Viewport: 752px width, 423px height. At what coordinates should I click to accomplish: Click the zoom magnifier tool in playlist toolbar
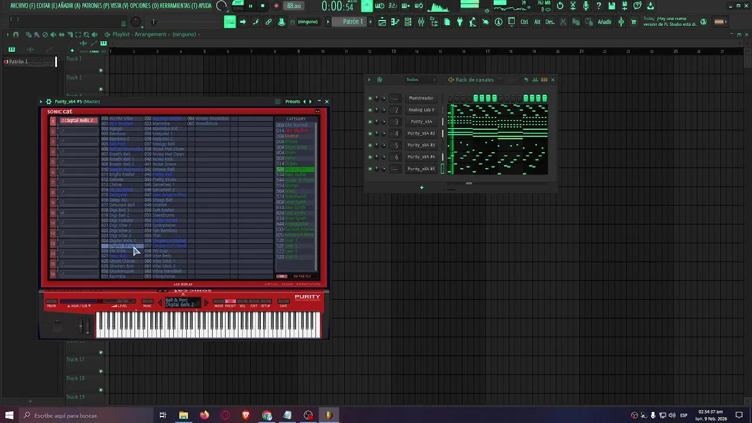point(86,35)
